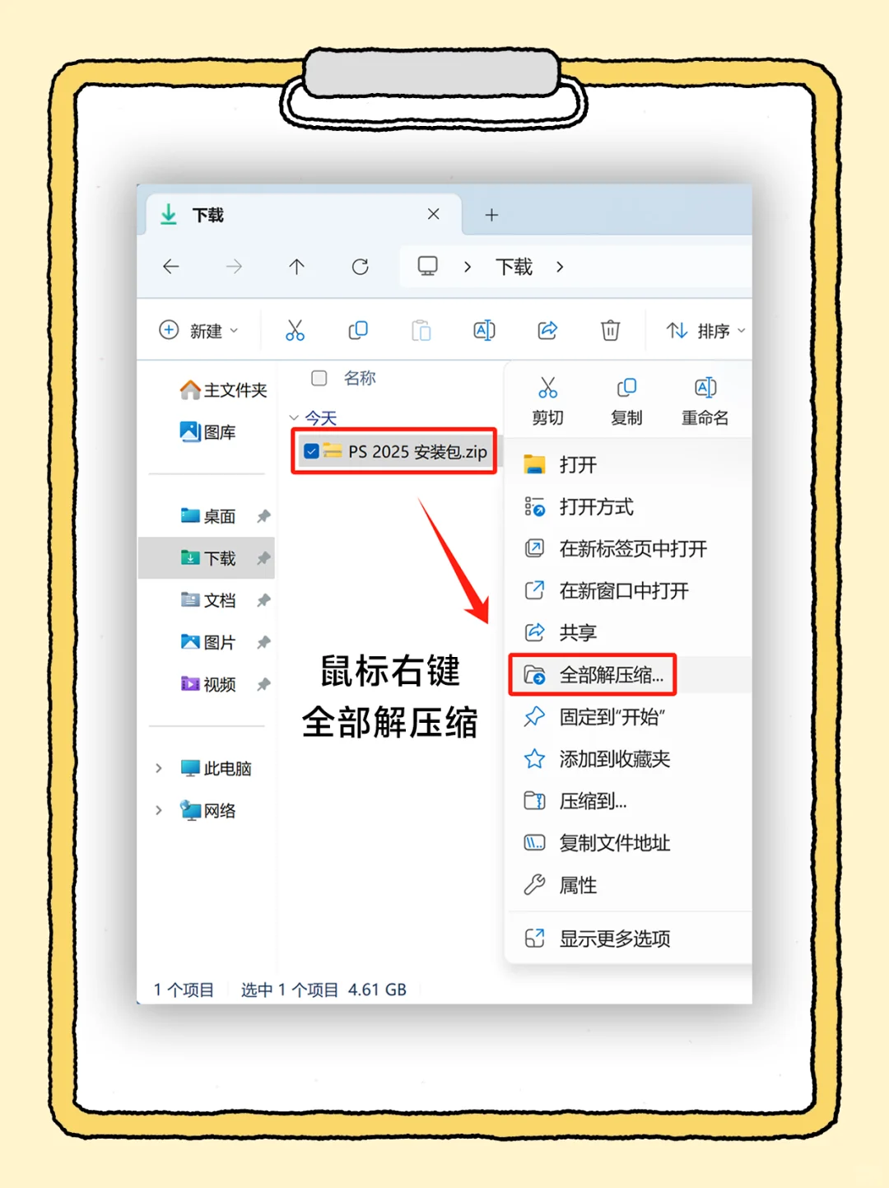Click the Delete trash icon in toolbar
The image size is (889, 1188).
610,330
